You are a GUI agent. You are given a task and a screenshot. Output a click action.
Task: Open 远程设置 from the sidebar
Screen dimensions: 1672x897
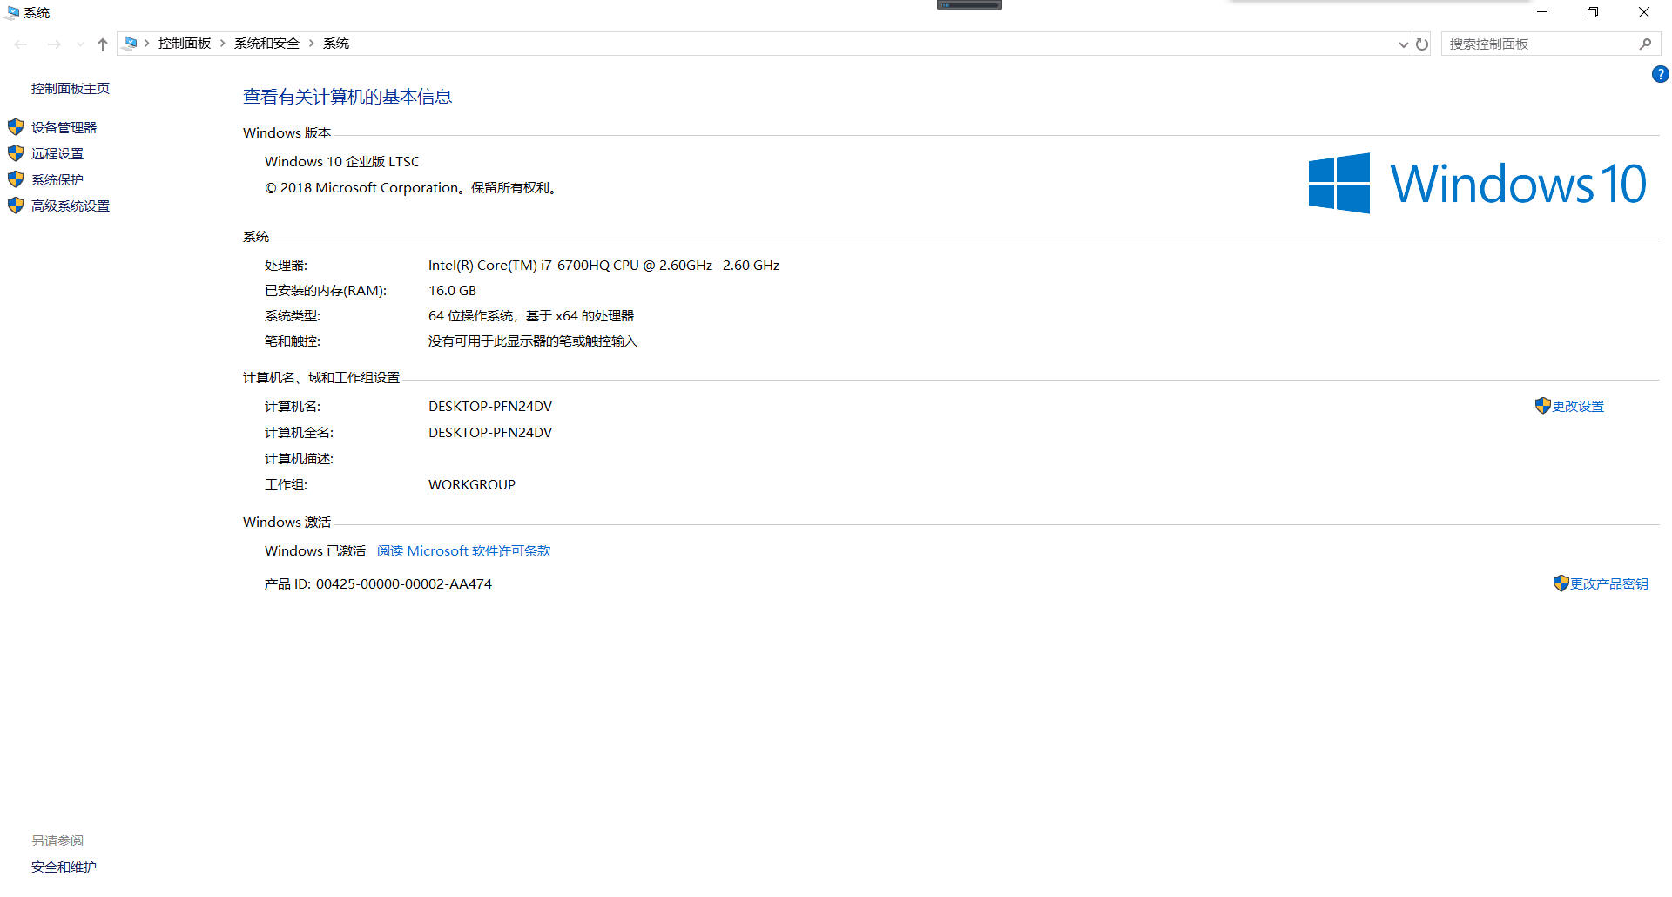click(57, 153)
